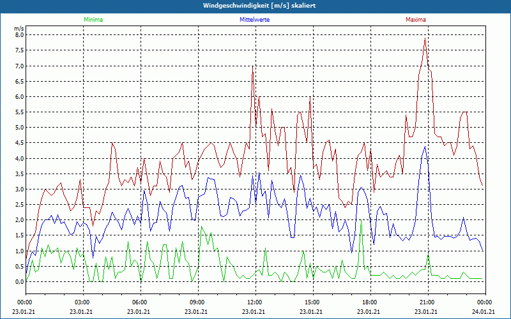Click the red Maxima spike at 12:00
The width and height of the screenshot is (511, 319).
(253, 67)
